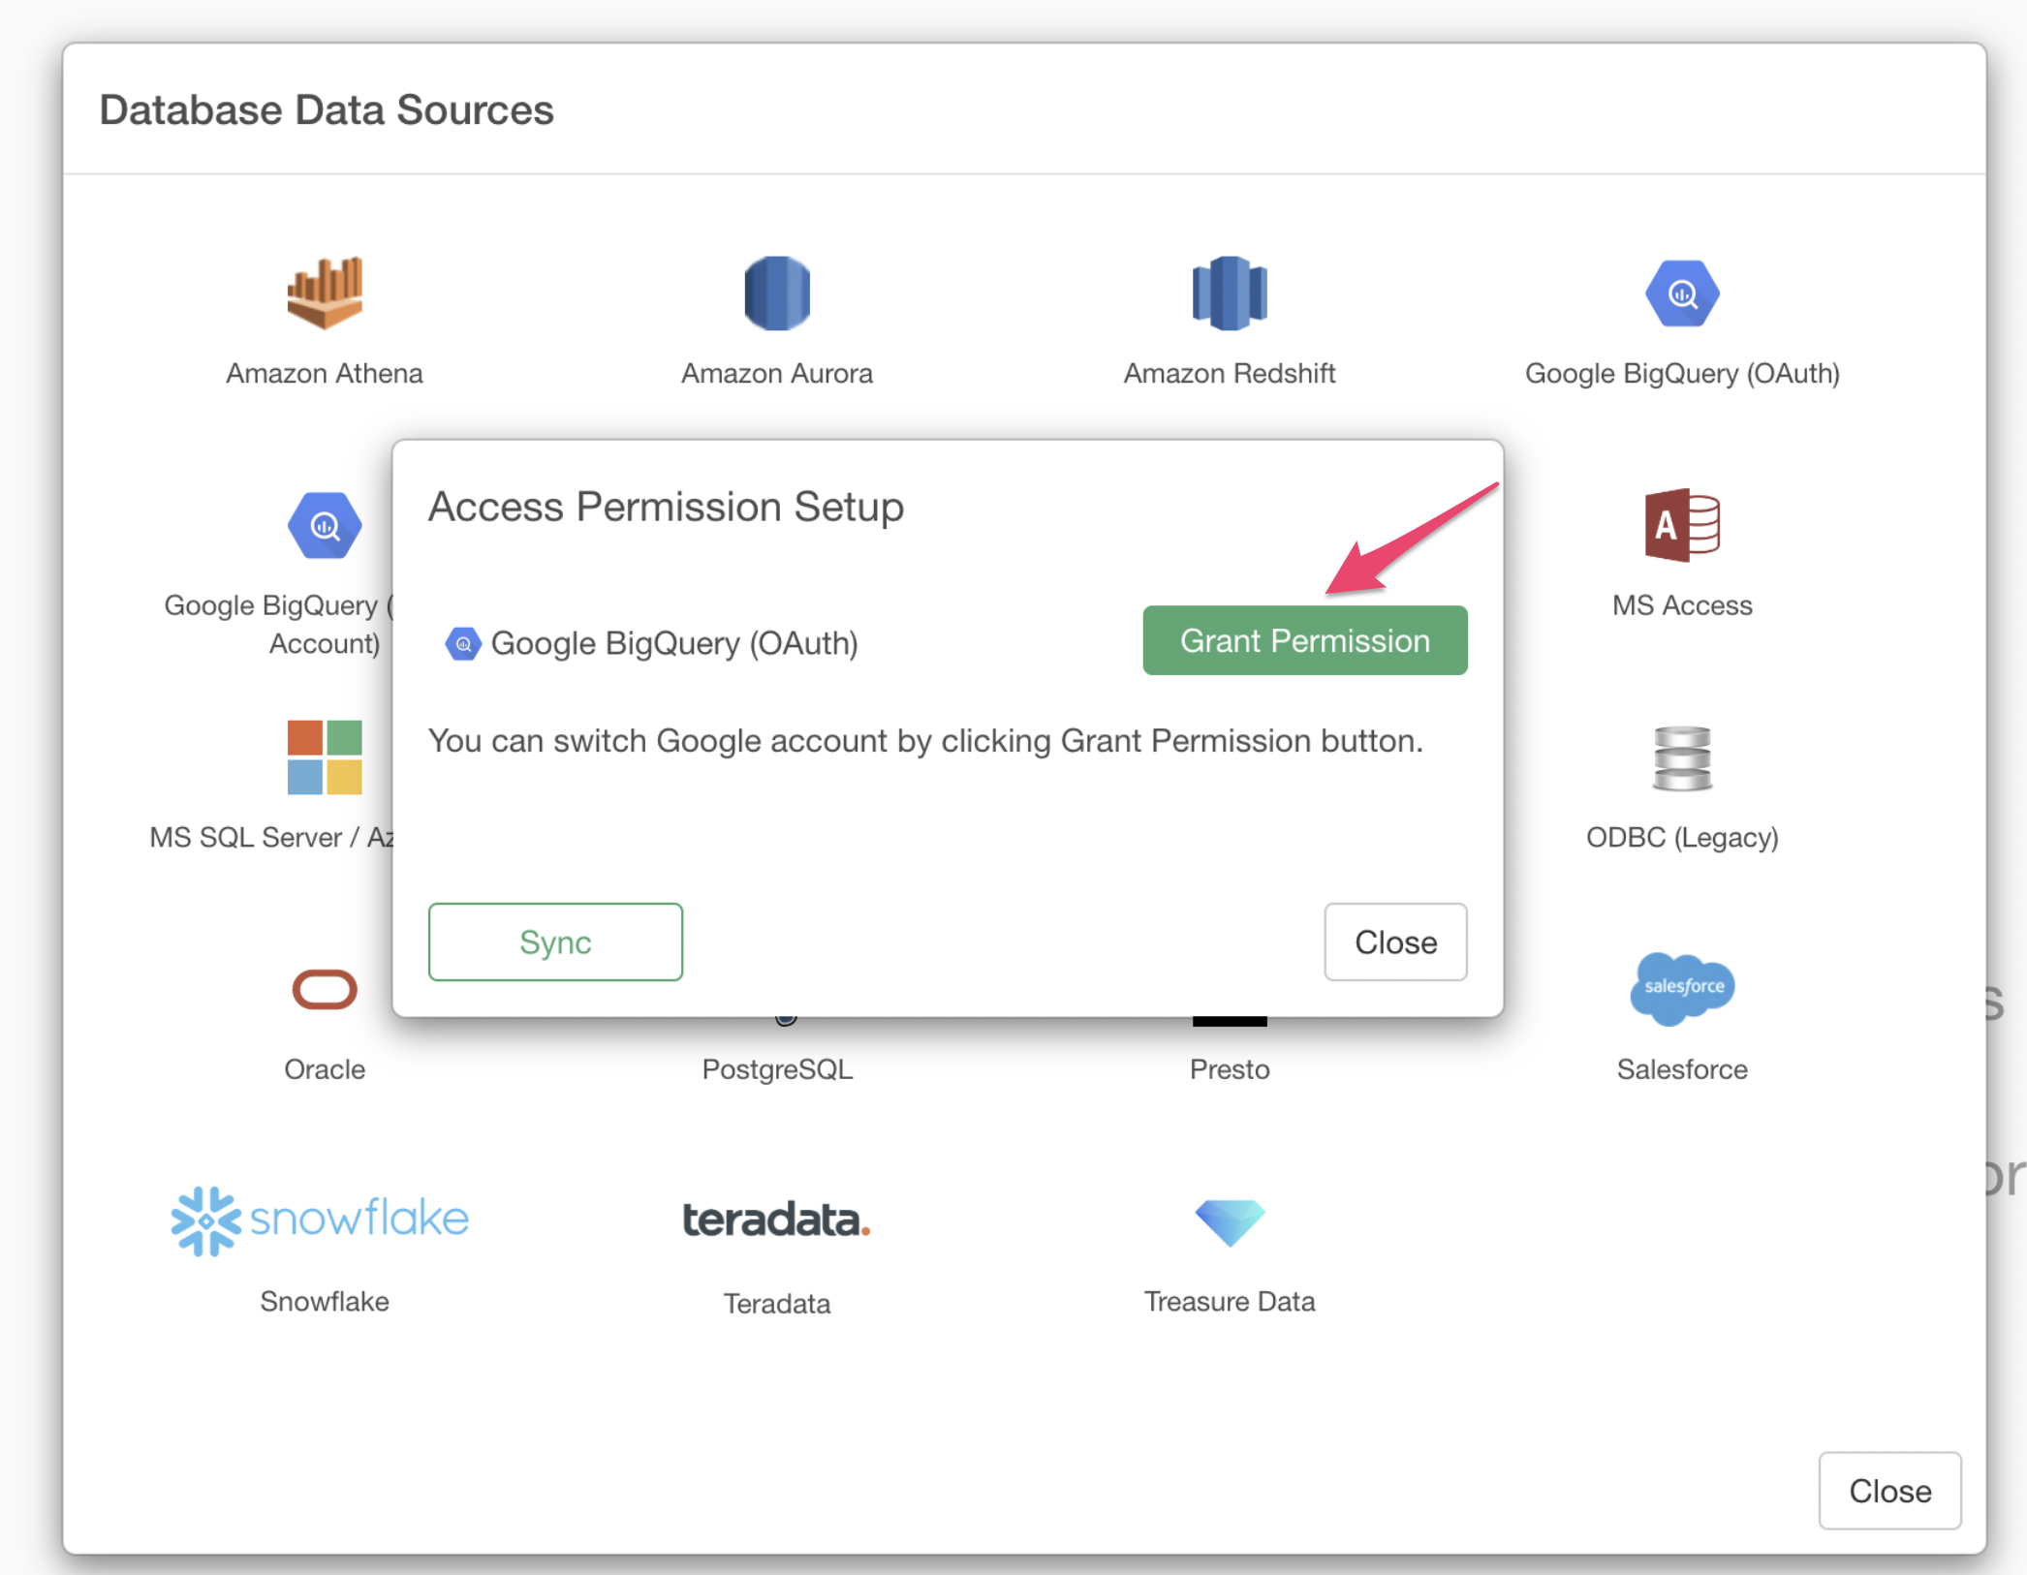Select the Salesforce cloud icon
The image size is (2027, 1575).
[x=1682, y=989]
